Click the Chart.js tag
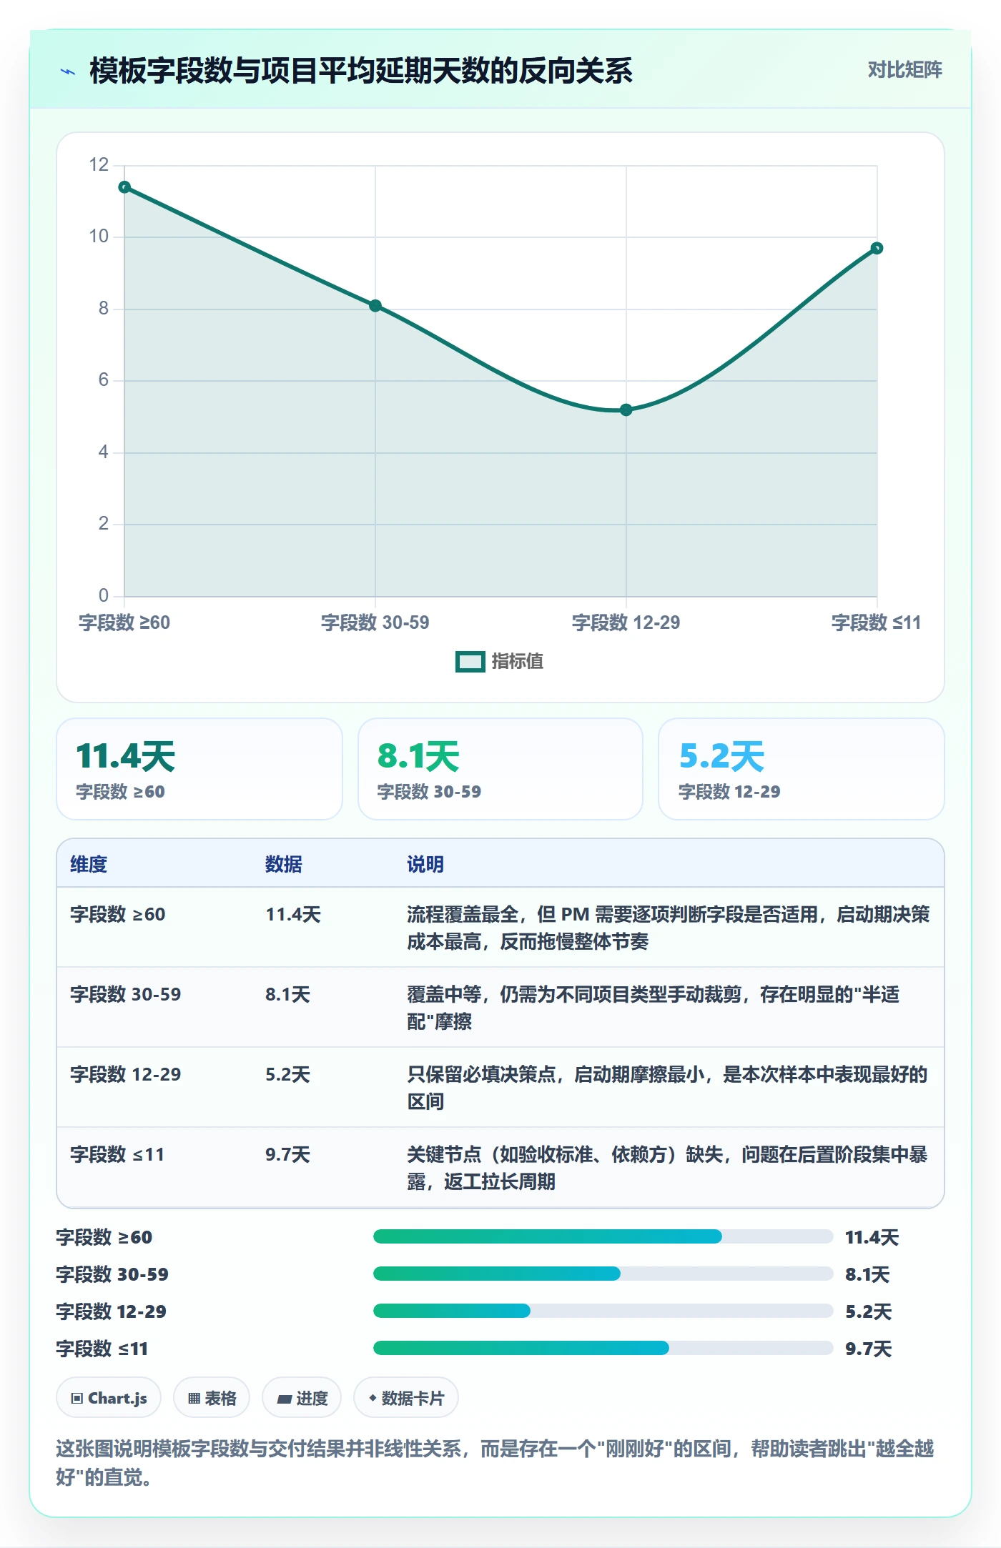1001x1548 pixels. (109, 1398)
